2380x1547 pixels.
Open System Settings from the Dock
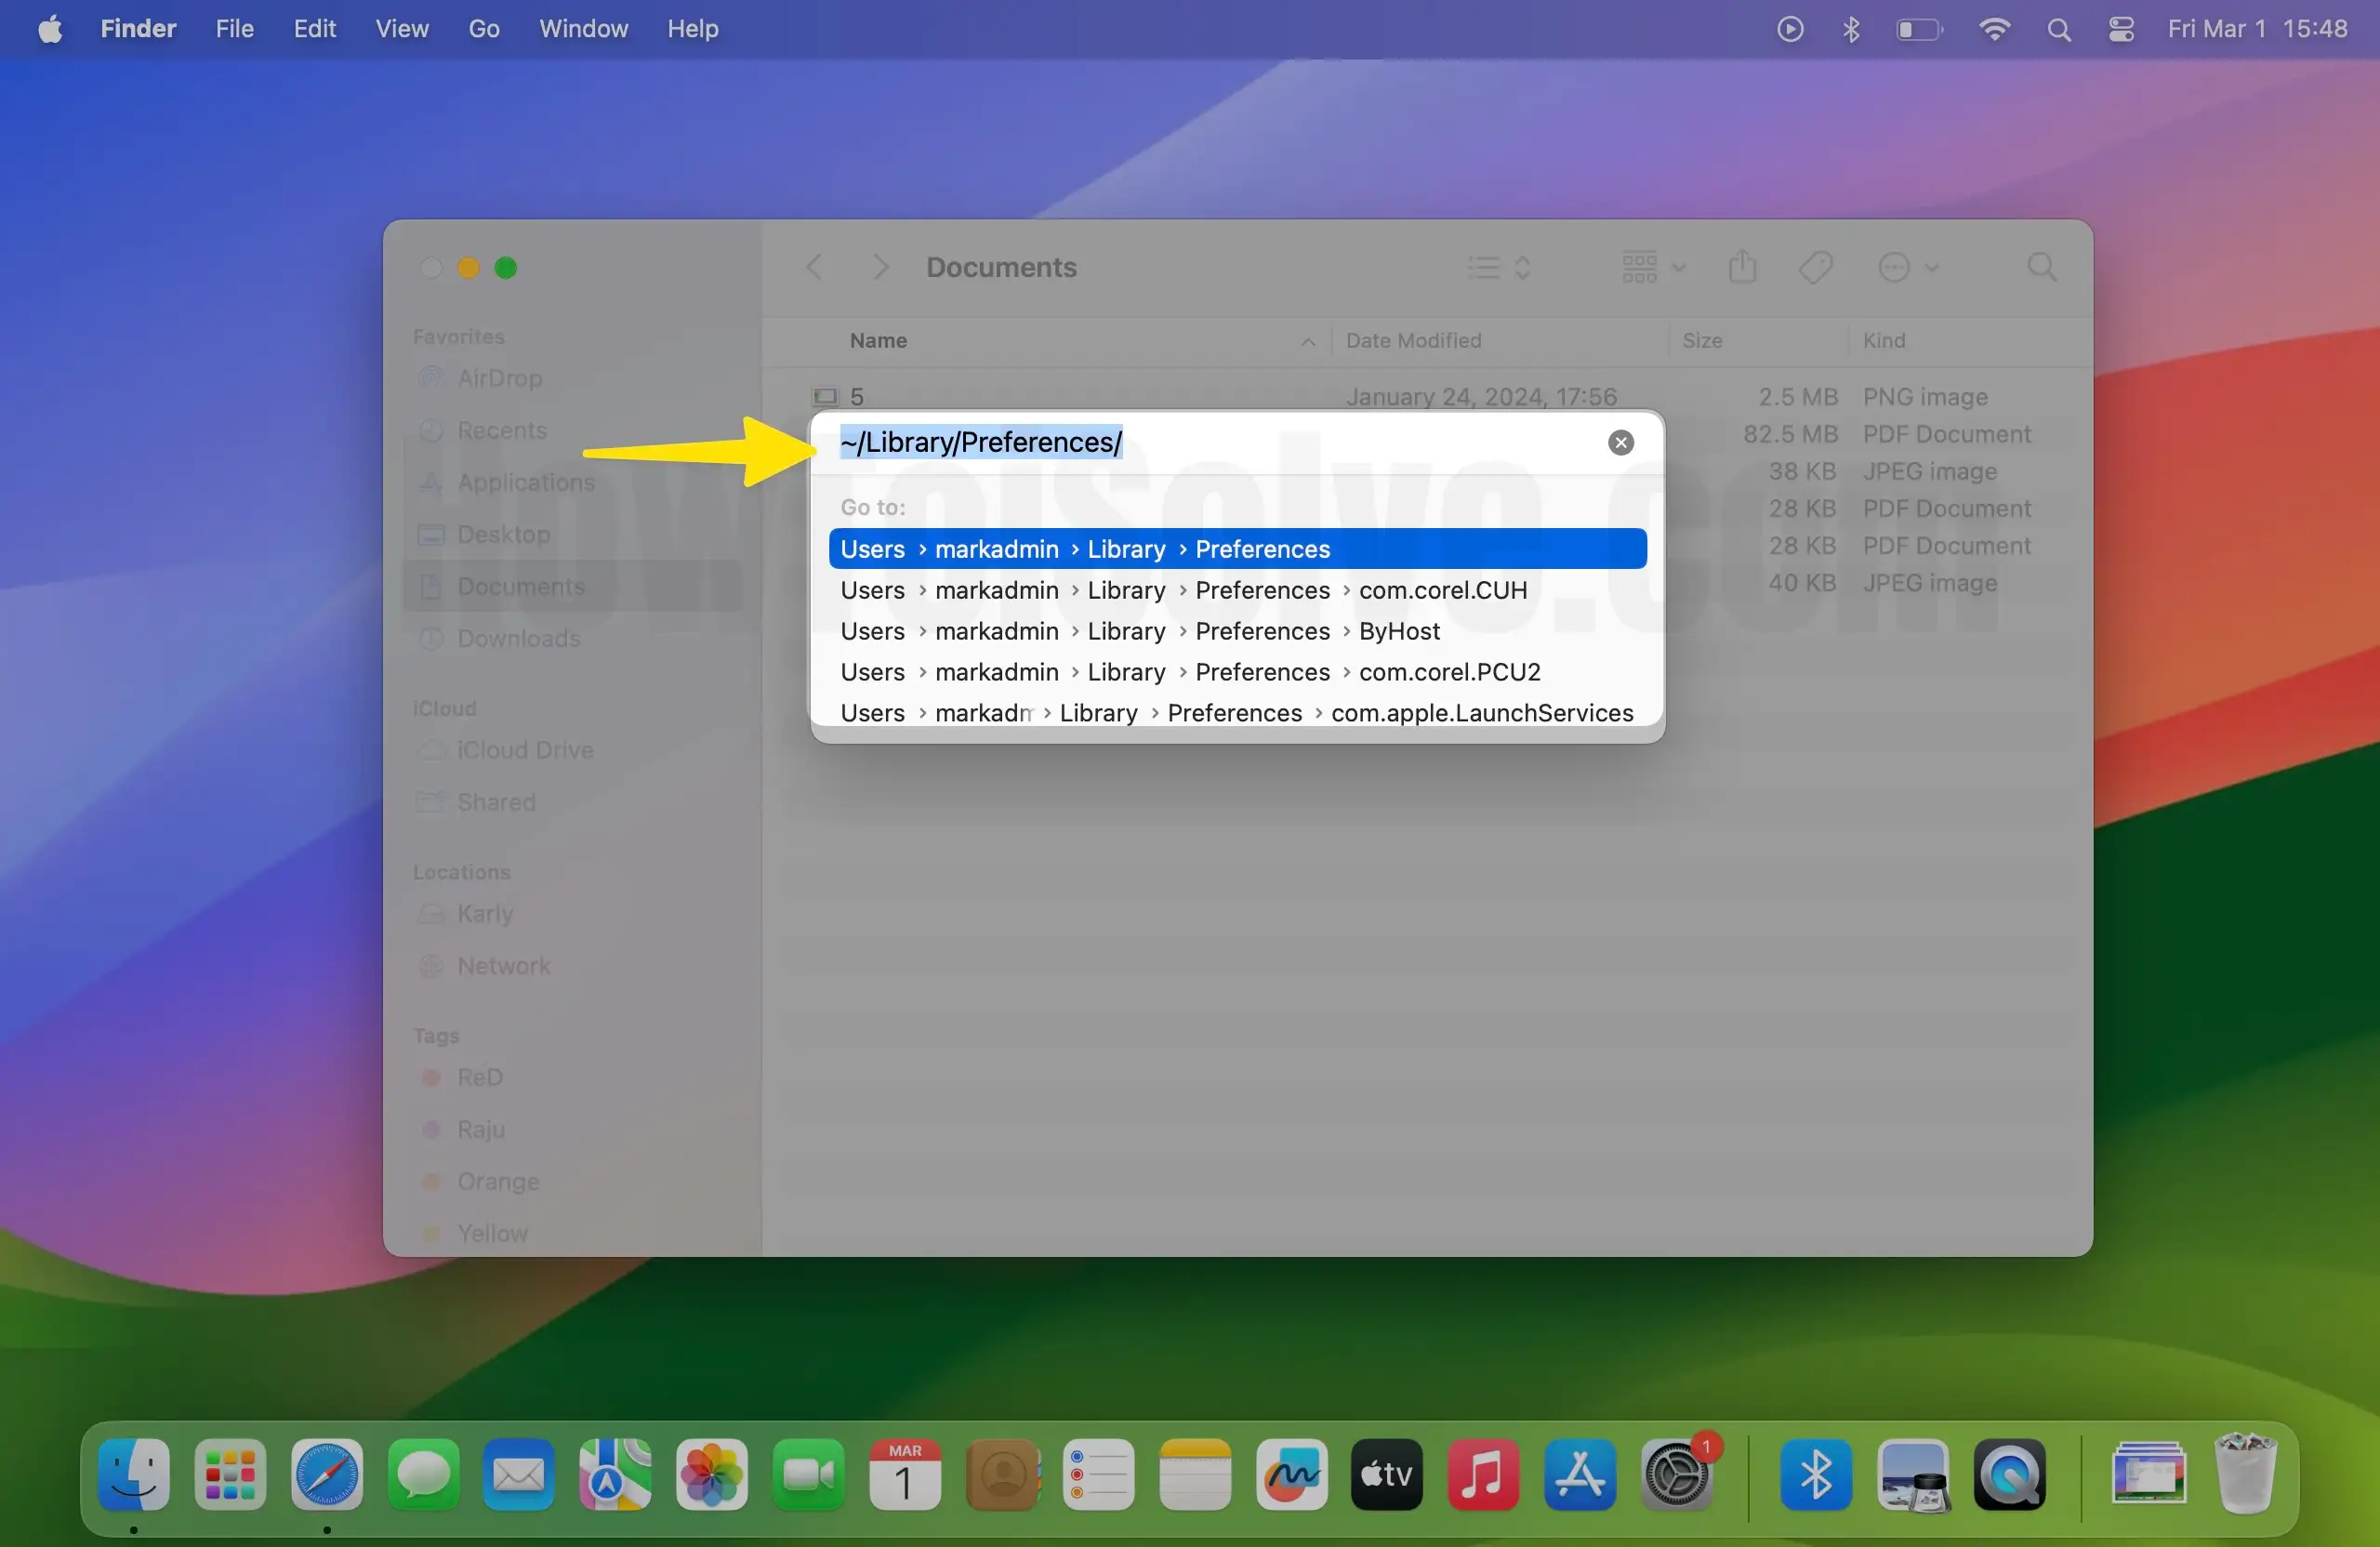[x=1677, y=1474]
